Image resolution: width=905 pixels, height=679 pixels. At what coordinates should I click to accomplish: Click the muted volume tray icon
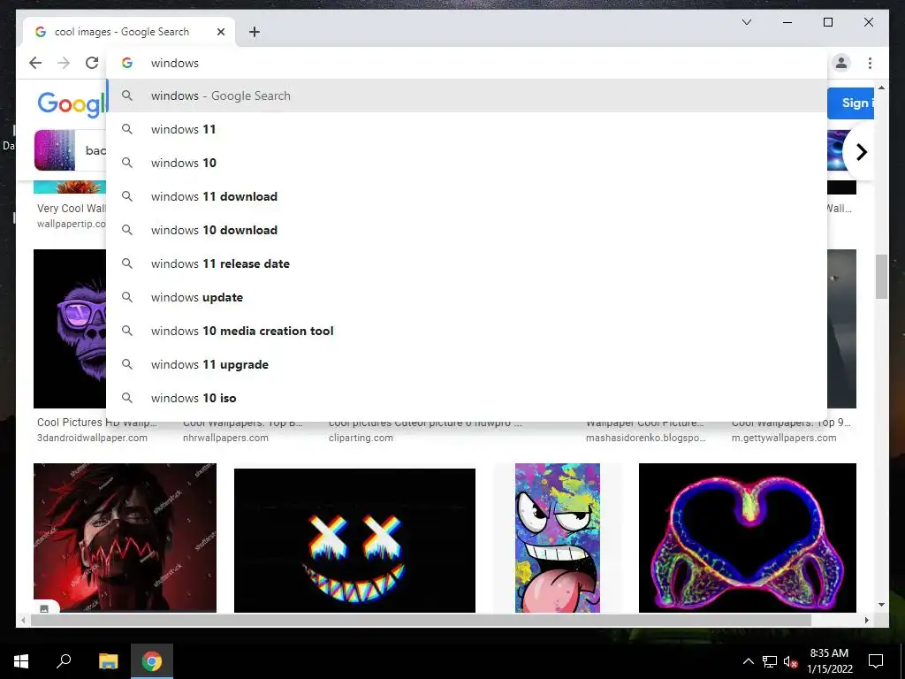click(x=790, y=661)
